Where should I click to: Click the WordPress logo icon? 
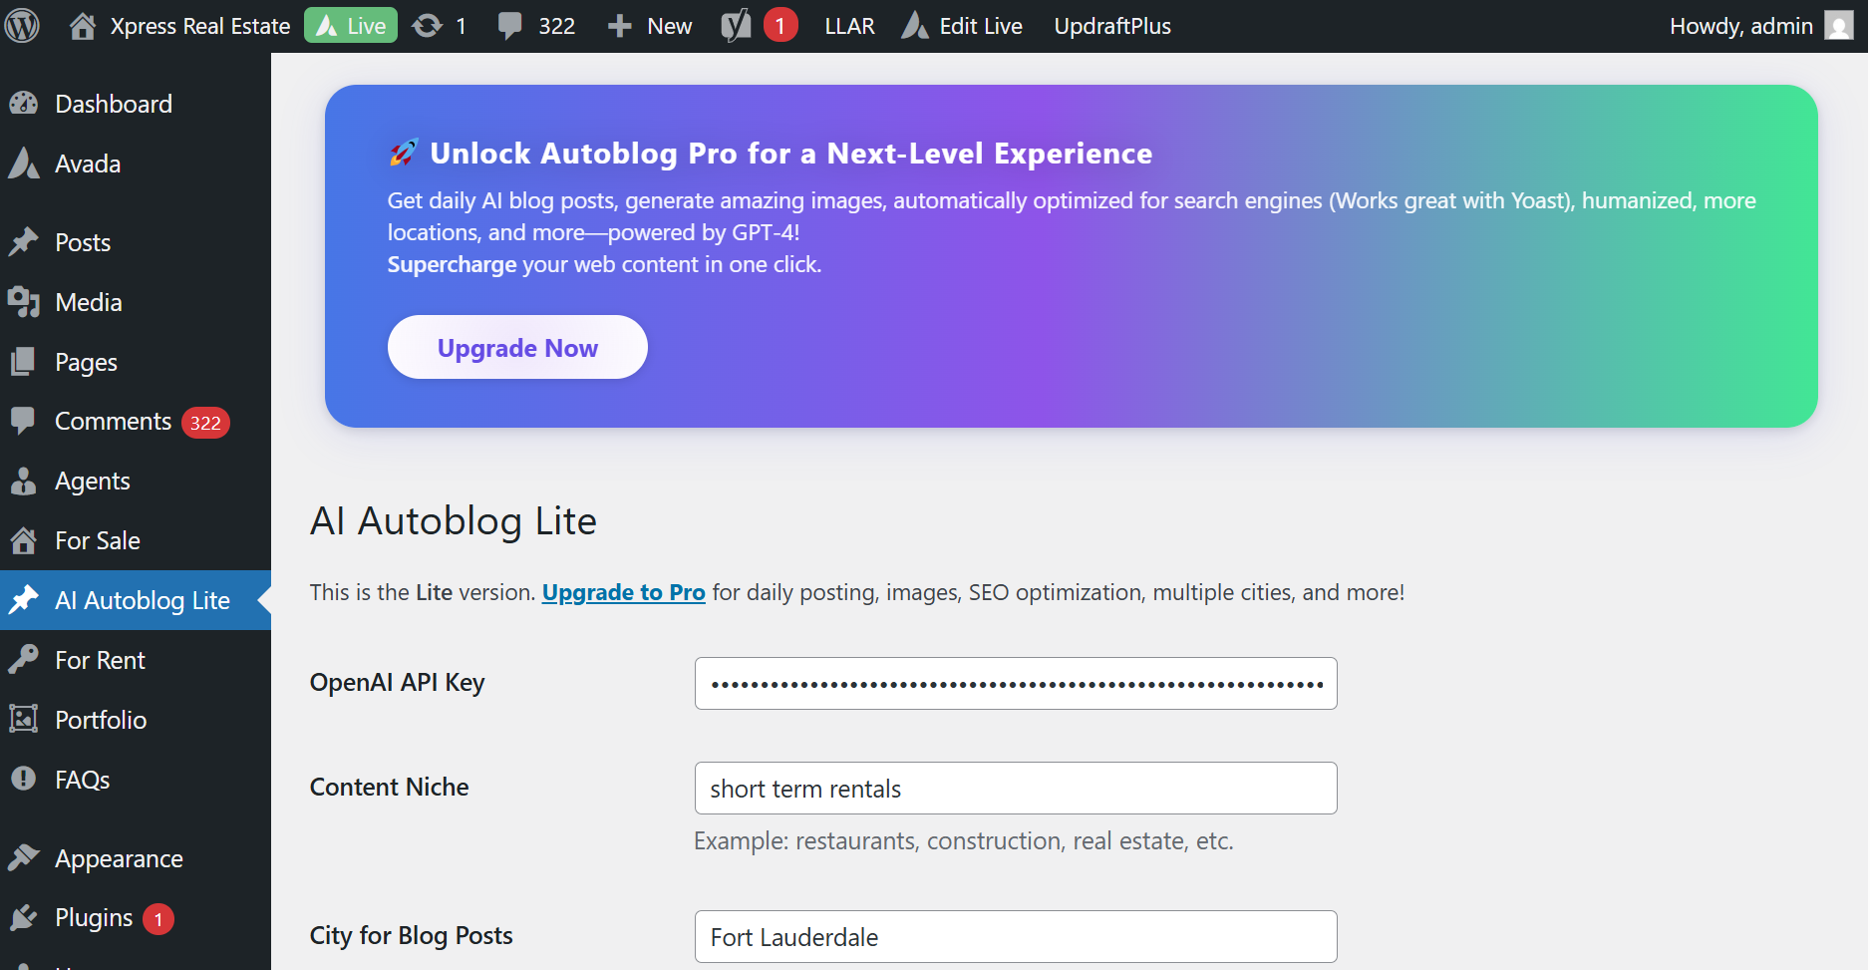22,26
